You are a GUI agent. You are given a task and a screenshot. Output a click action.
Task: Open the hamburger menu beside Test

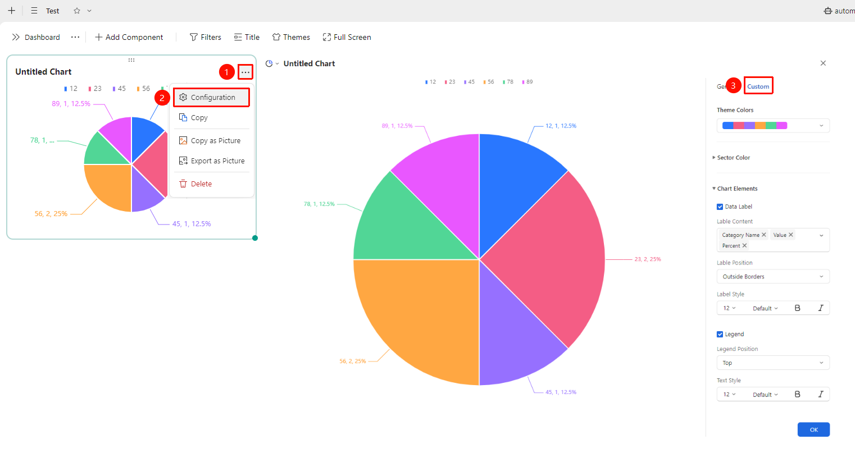pos(34,11)
